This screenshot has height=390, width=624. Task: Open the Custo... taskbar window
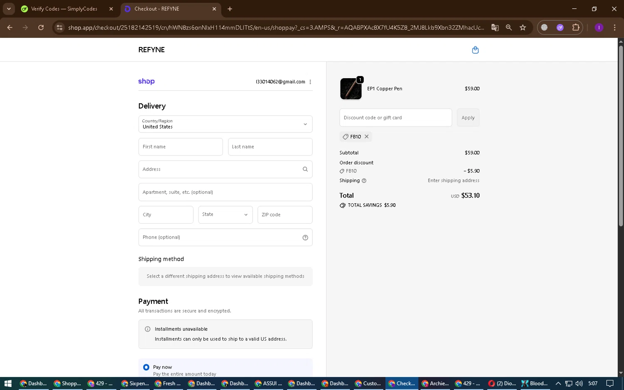coord(368,383)
